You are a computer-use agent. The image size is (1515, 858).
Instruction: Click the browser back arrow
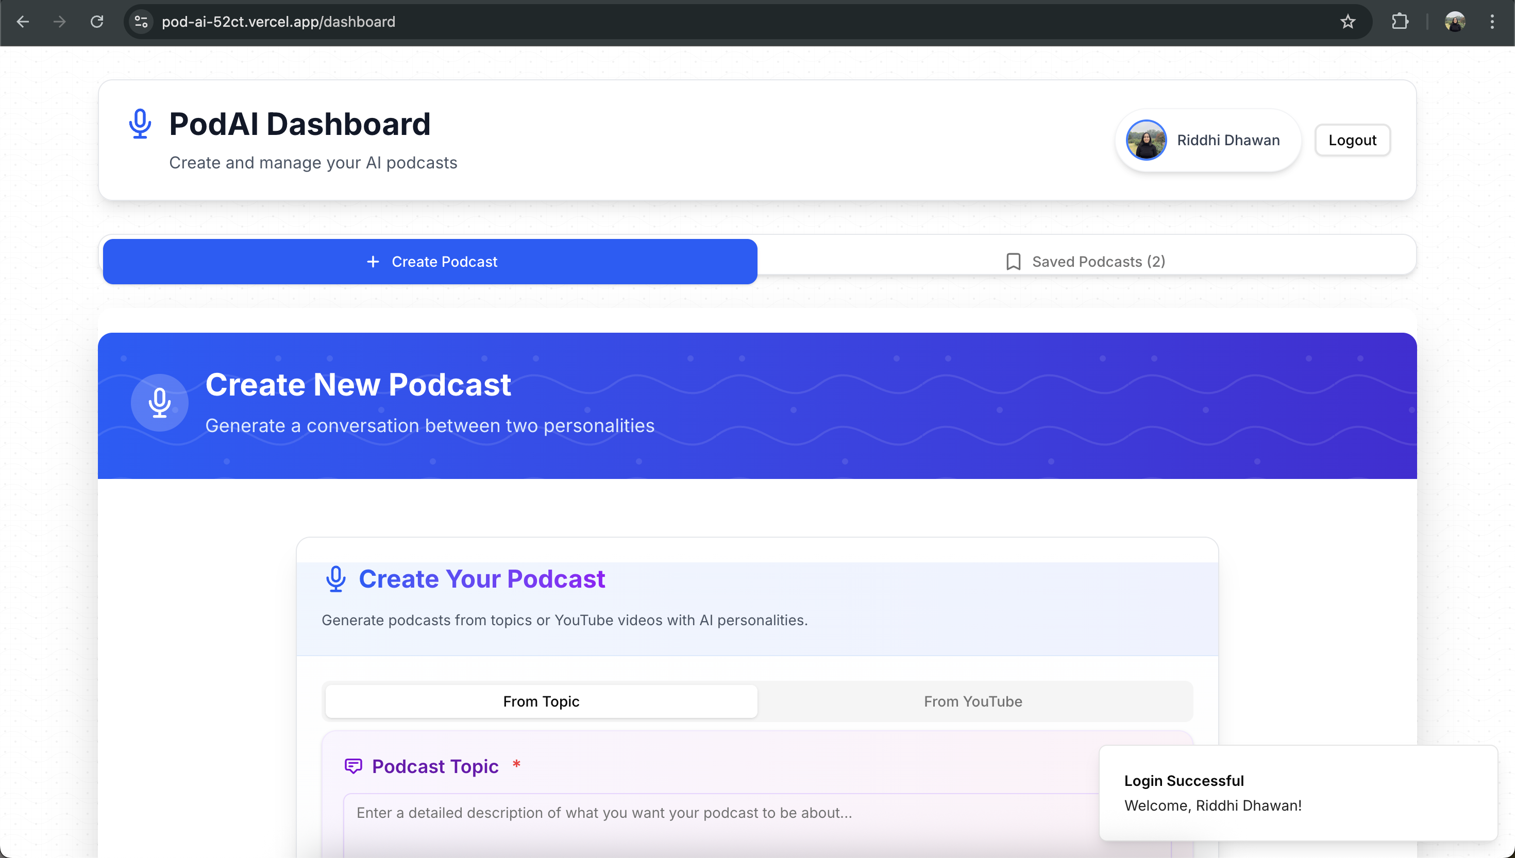click(22, 22)
